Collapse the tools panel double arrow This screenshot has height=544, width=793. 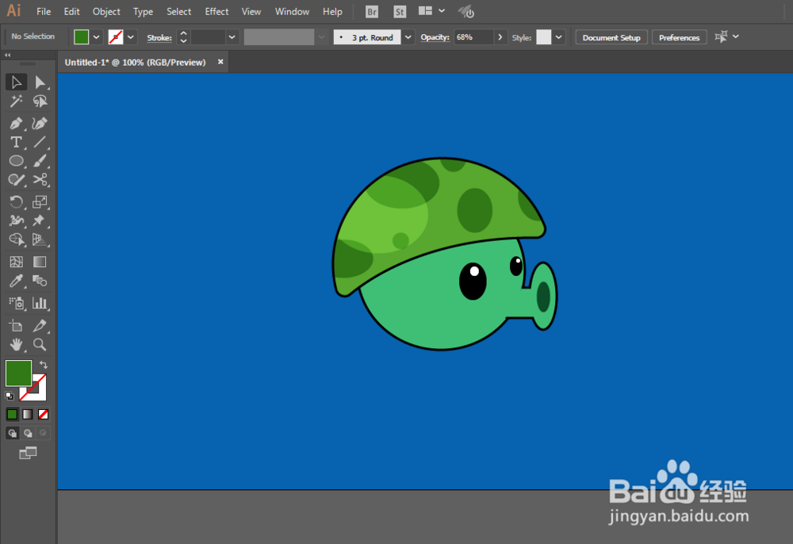[x=8, y=55]
